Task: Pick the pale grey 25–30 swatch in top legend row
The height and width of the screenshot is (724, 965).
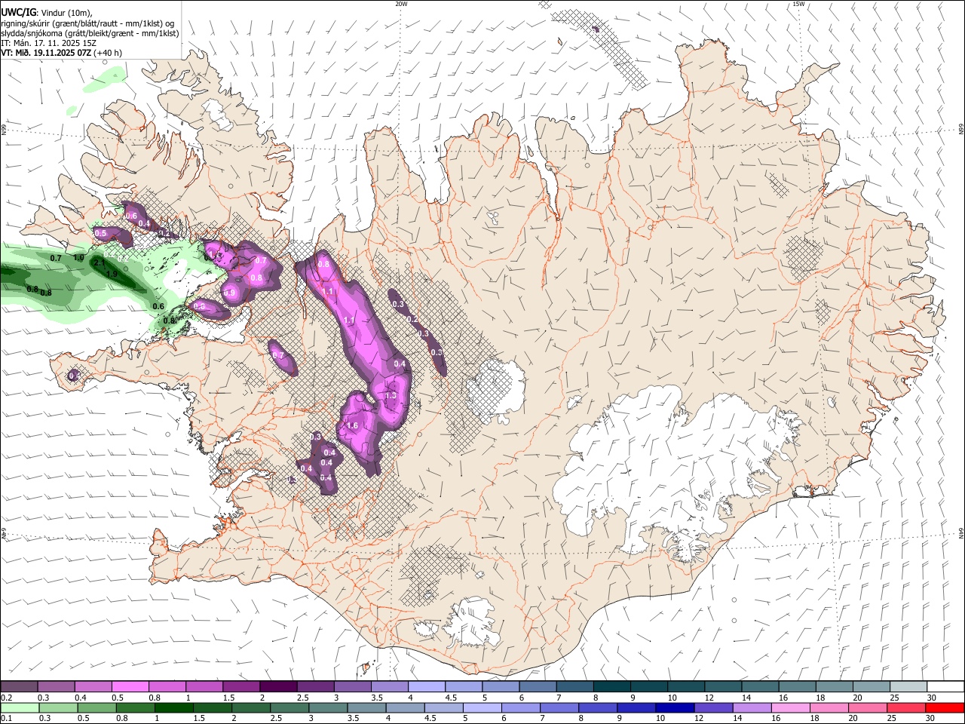Action: tap(908, 686)
